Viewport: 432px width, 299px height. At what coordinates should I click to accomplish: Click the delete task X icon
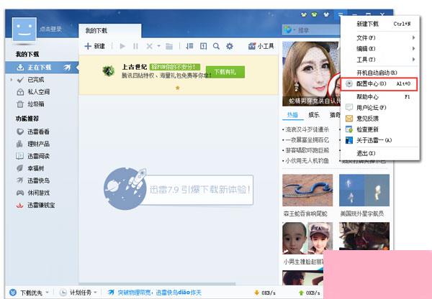(x=149, y=46)
